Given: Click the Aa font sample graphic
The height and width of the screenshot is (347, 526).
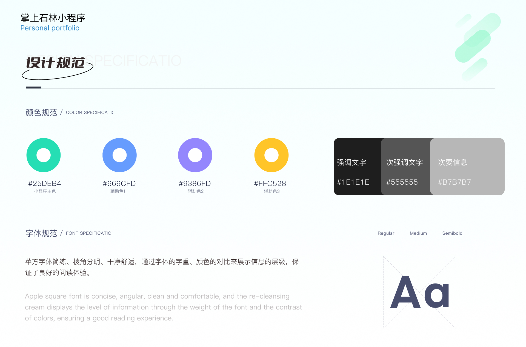Looking at the screenshot, I should point(419,292).
